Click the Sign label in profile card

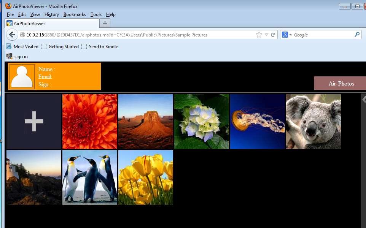tap(45, 84)
